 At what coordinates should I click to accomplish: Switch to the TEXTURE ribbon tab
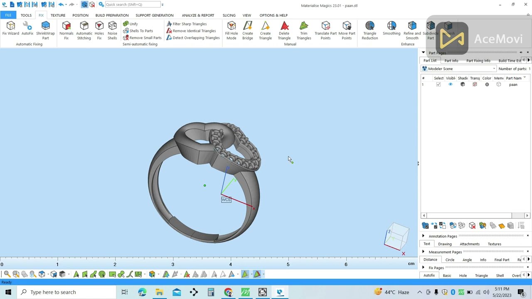pos(58,15)
